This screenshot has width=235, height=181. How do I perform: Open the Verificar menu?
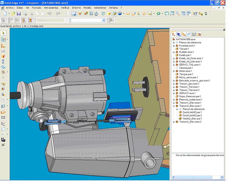[x=65, y=7]
